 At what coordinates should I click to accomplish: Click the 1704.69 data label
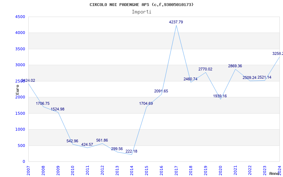[146, 103]
